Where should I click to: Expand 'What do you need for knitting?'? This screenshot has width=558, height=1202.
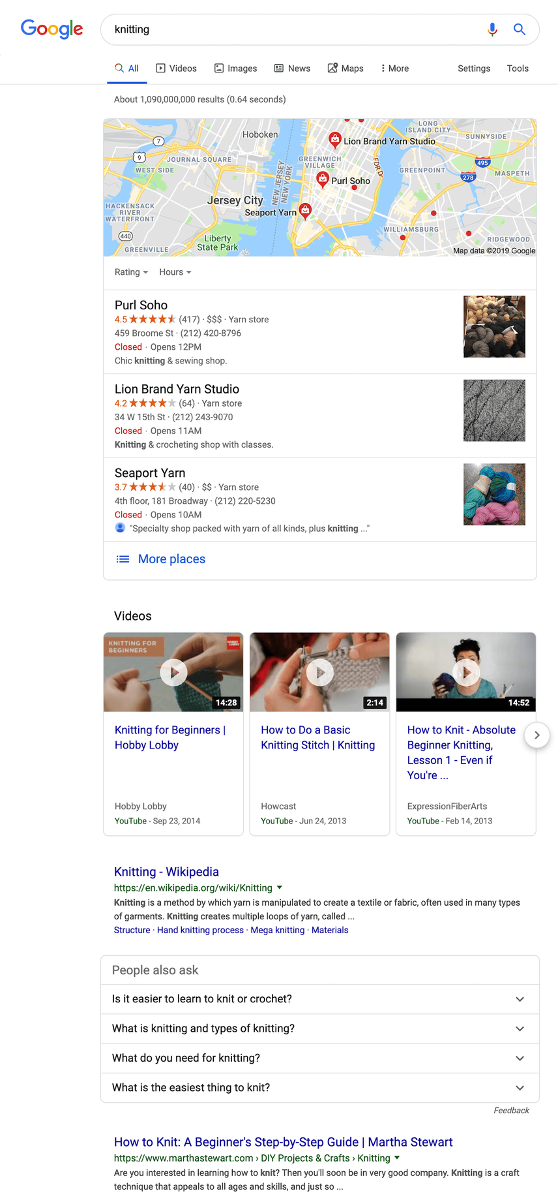(x=320, y=1058)
